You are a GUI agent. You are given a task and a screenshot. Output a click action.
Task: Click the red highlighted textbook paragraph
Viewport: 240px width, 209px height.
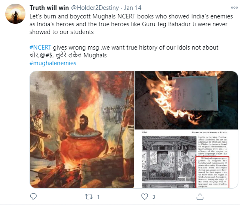(213, 172)
